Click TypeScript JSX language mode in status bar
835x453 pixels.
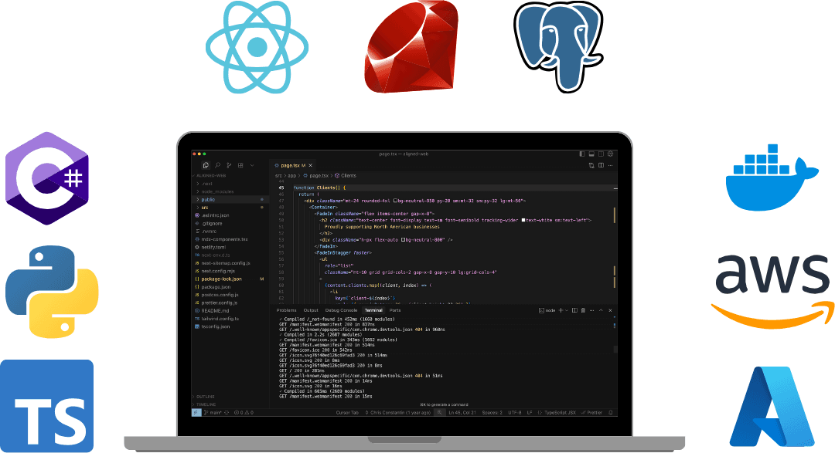558,413
